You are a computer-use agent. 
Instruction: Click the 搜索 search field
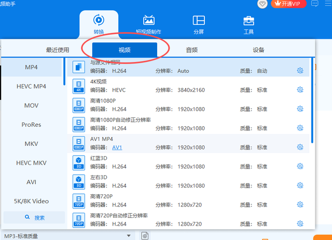34,217
